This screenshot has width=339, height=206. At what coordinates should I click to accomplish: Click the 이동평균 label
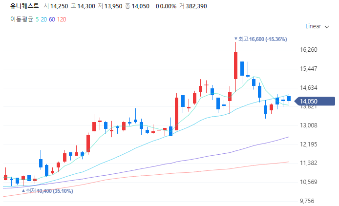[21, 19]
